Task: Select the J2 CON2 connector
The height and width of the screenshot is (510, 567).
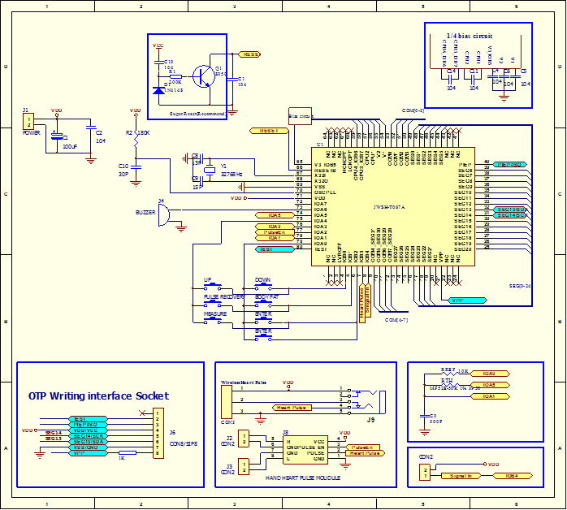Action: 244,439
